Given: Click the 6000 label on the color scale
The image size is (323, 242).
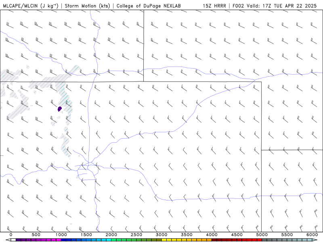Looking at the screenshot, I should [x=312, y=235].
